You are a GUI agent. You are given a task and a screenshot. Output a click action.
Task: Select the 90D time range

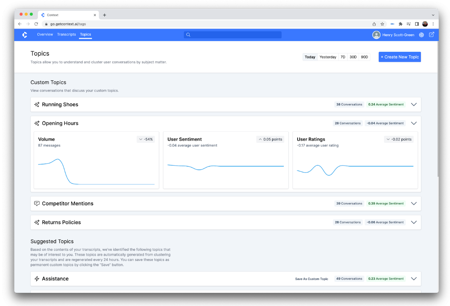coord(364,57)
